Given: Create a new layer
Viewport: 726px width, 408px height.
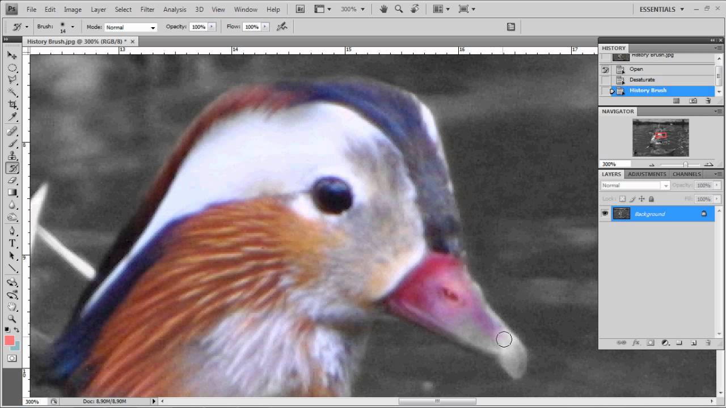Looking at the screenshot, I should click(693, 343).
